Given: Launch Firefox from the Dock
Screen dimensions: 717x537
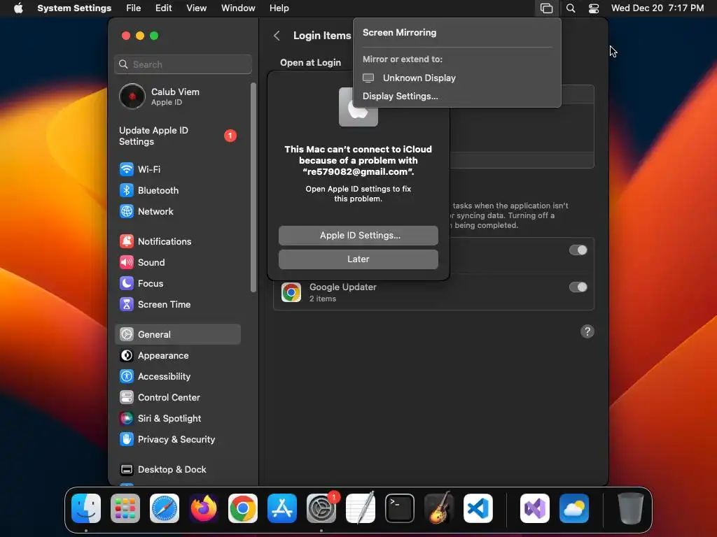Looking at the screenshot, I should tap(204, 508).
